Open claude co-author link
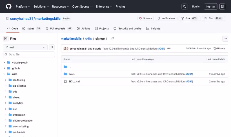This screenshot has width=231, height=137. point(97,49)
